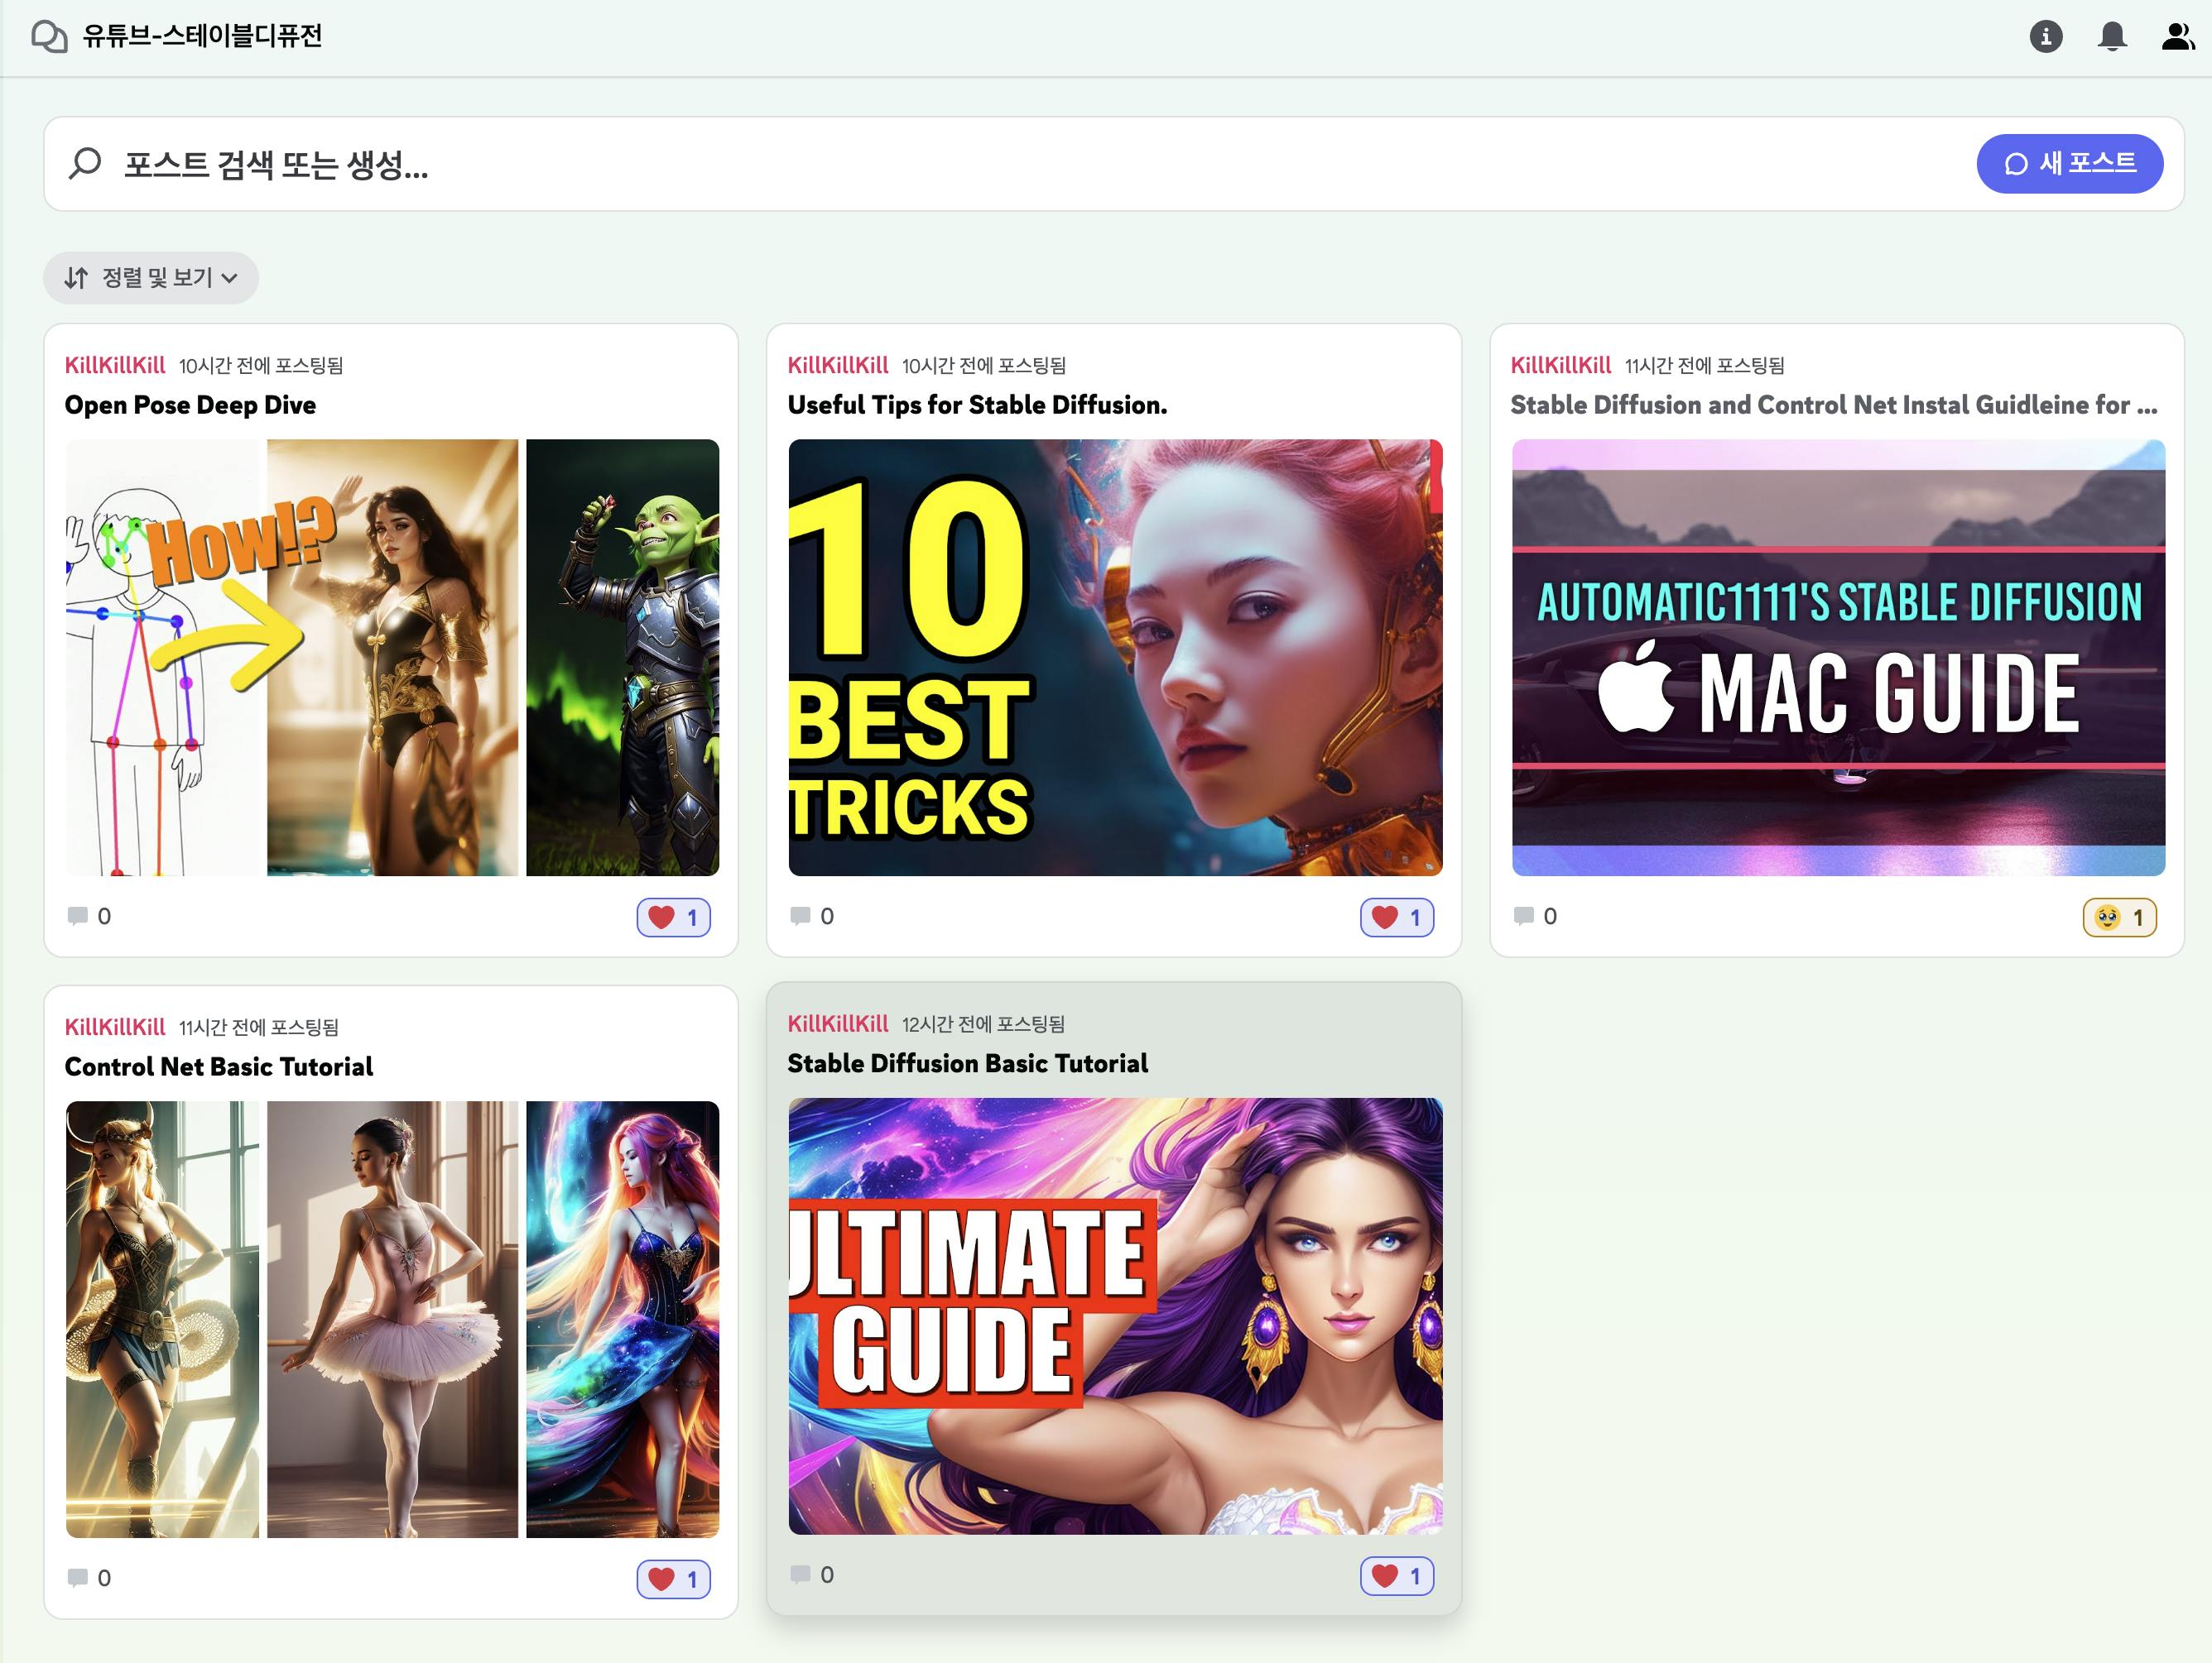Expand the 정렬 및 보기 dropdown
The width and height of the screenshot is (2212, 1663).
pyautogui.click(x=151, y=278)
